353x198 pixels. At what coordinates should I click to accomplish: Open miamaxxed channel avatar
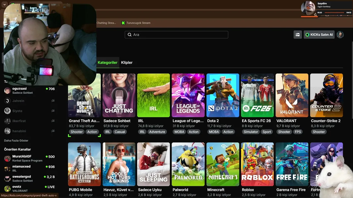(x=7, y=168)
